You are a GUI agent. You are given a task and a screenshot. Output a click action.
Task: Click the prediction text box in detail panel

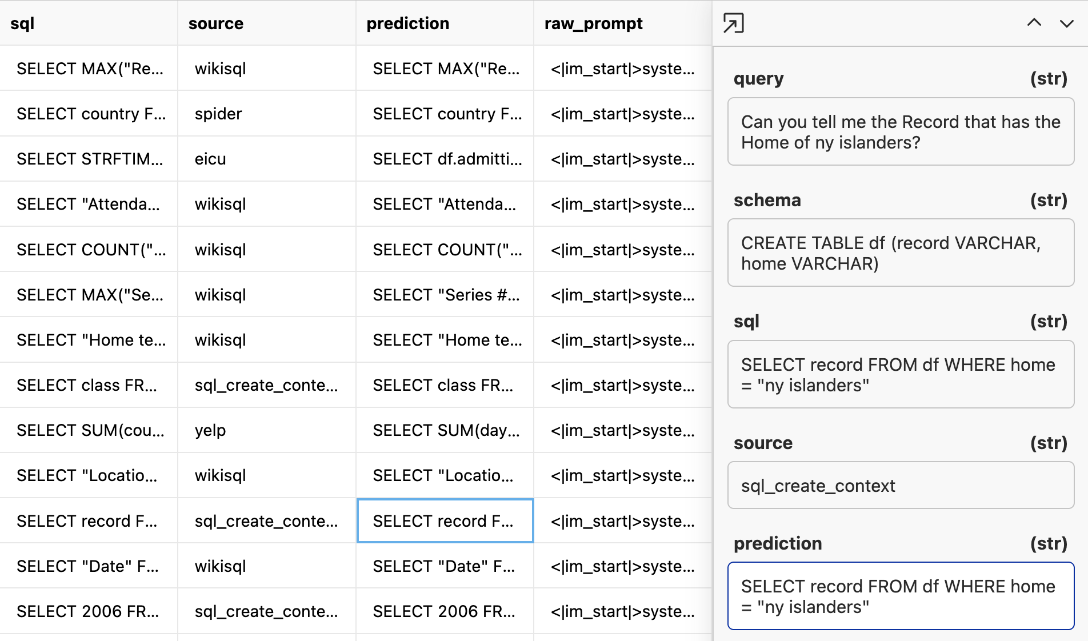[901, 596]
